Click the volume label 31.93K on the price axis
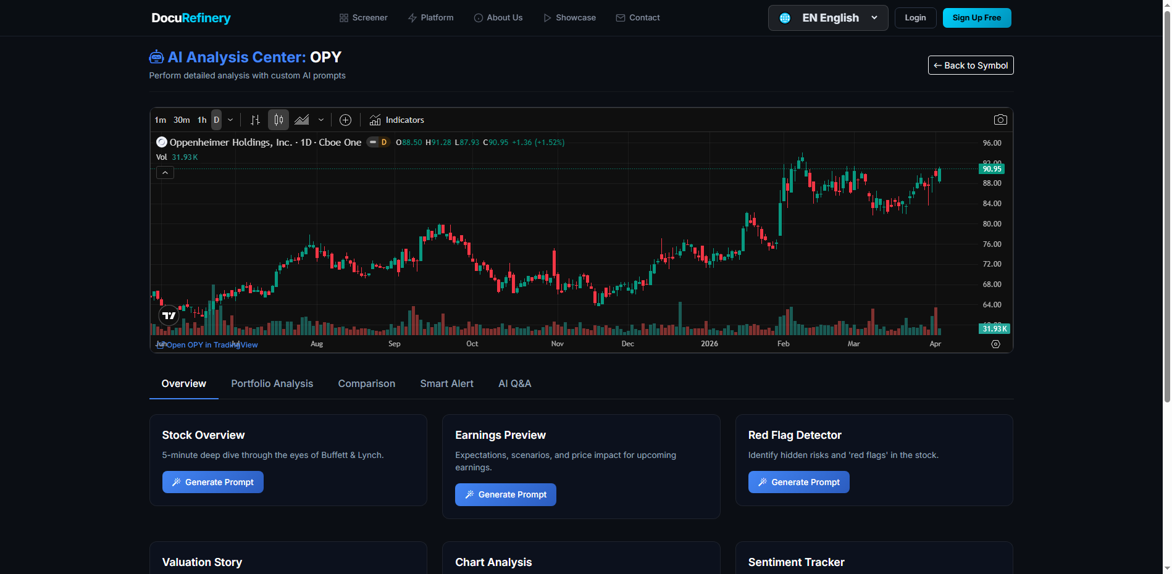The image size is (1172, 574). tap(995, 329)
